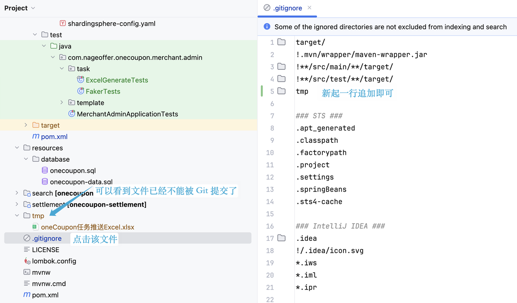517x303 pixels.
Task: Expand the orange target folder
Action: click(26, 125)
